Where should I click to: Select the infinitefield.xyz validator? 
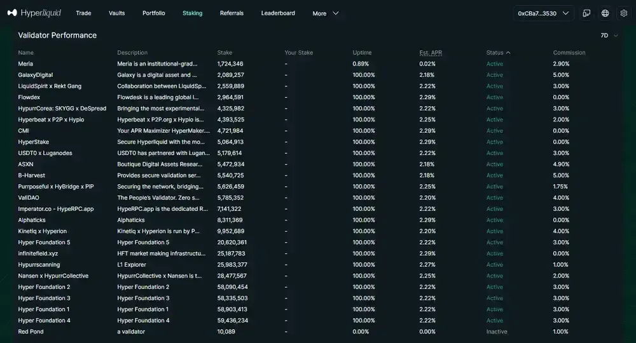coord(38,253)
